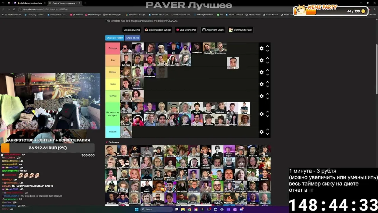Move the Топ tier row down
This screenshot has height=213, width=378.
(x=268, y=63)
